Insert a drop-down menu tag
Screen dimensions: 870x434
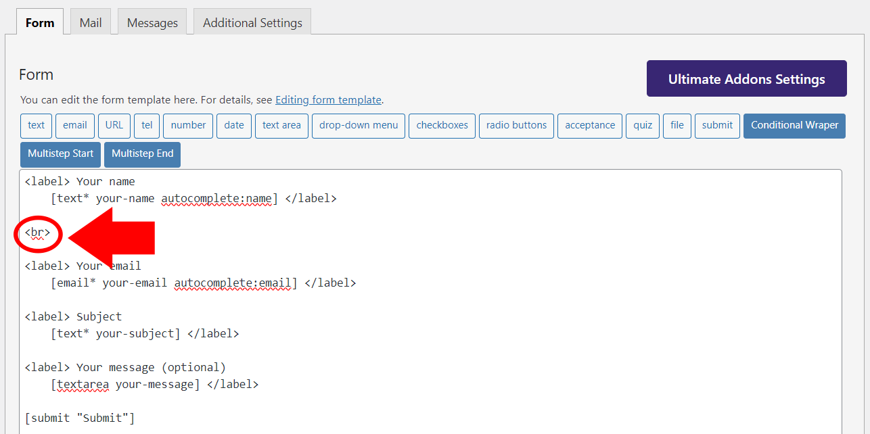click(x=359, y=126)
